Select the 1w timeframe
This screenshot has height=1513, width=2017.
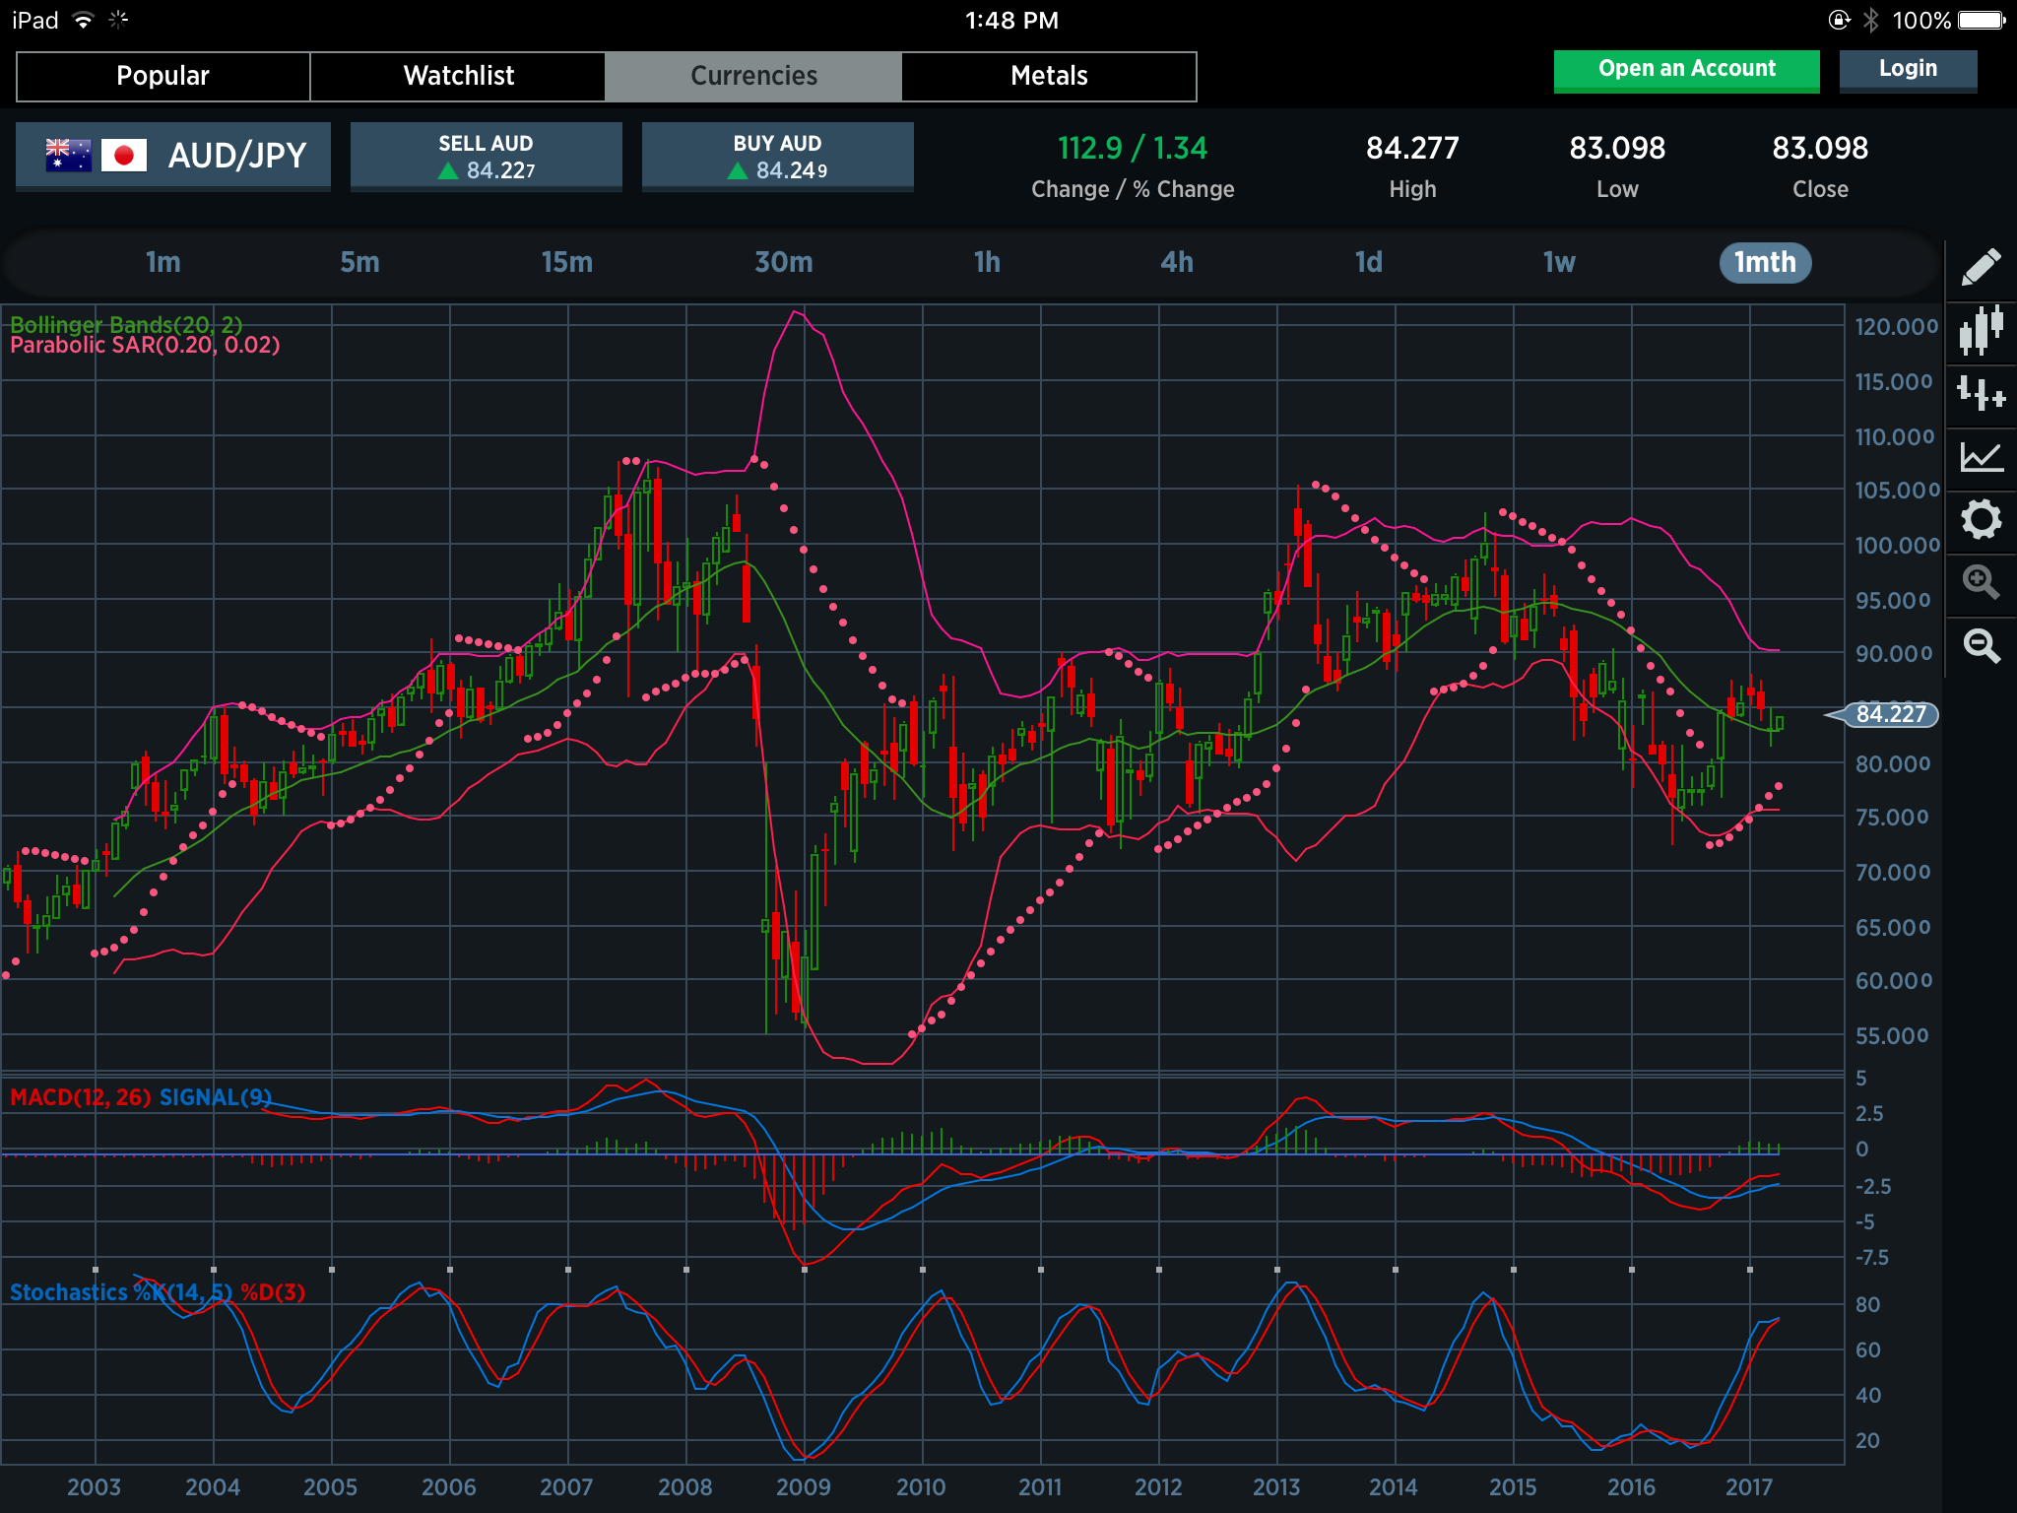point(1559,263)
